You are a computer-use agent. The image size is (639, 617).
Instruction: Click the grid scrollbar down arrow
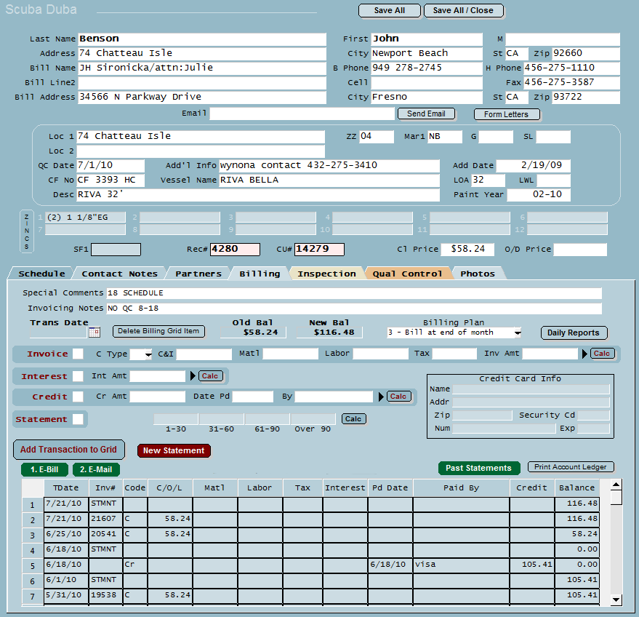(616, 600)
